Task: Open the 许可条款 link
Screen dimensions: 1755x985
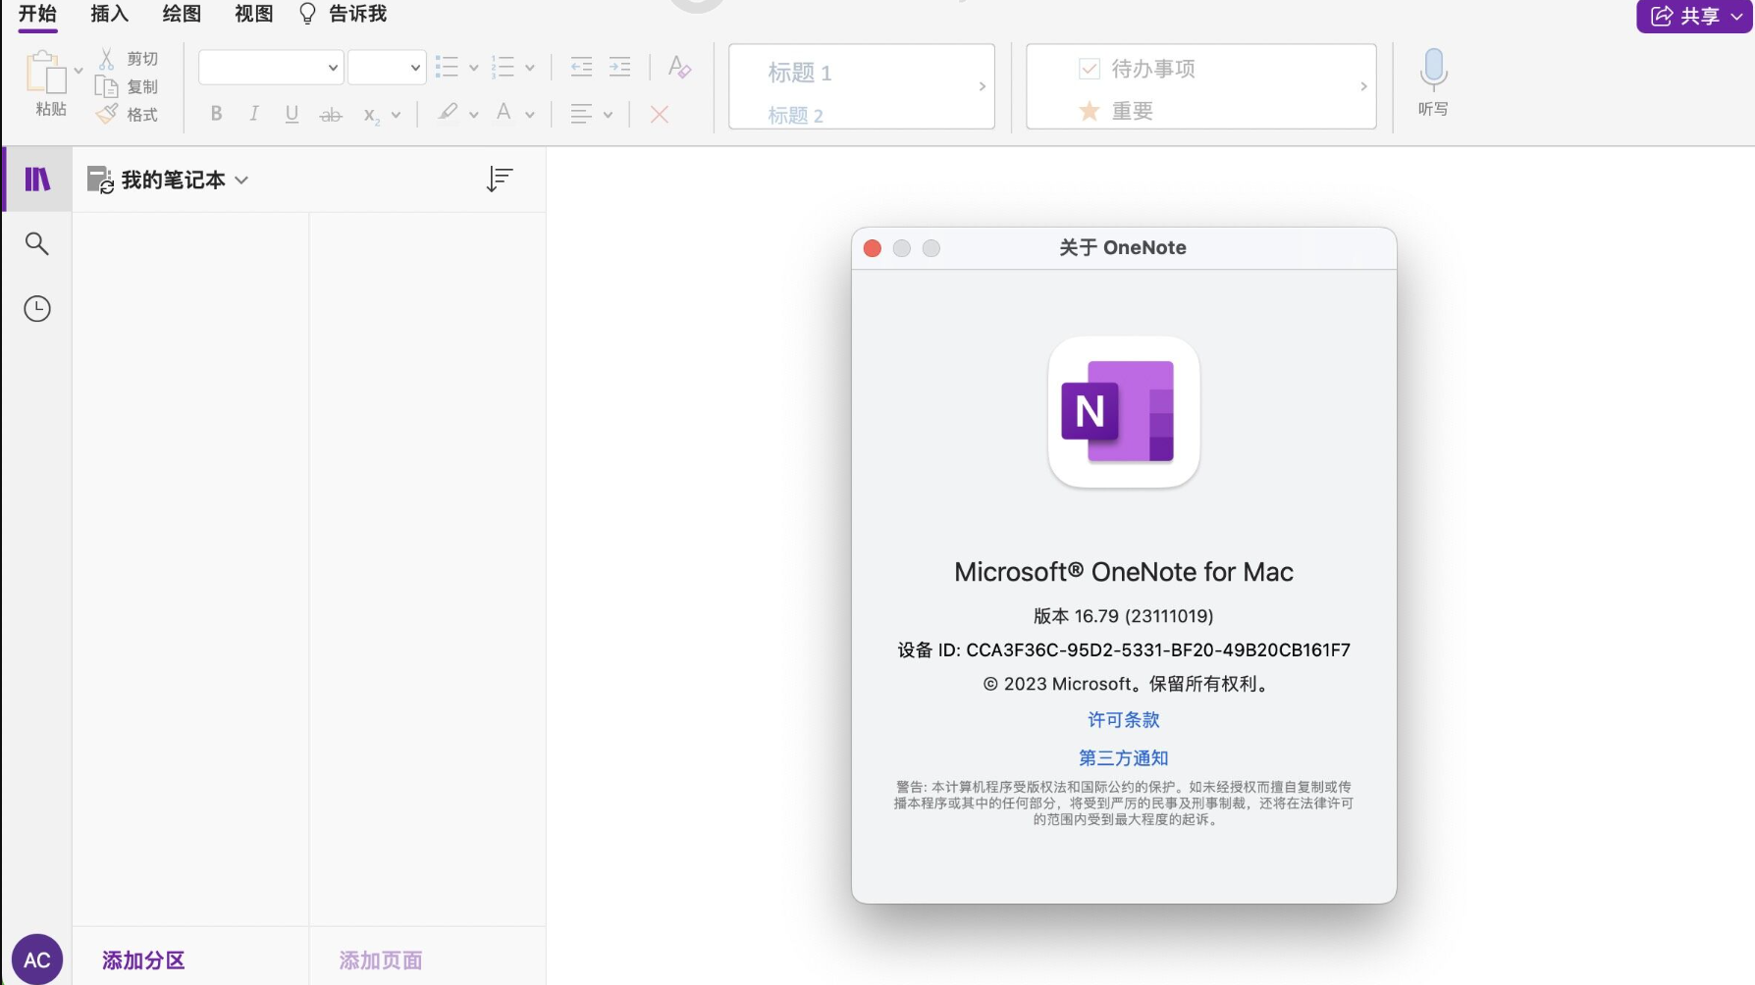Action: (1122, 719)
